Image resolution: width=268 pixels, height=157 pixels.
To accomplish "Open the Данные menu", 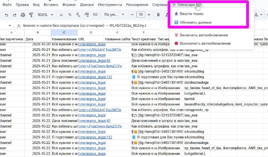I will (x=87, y=5).
